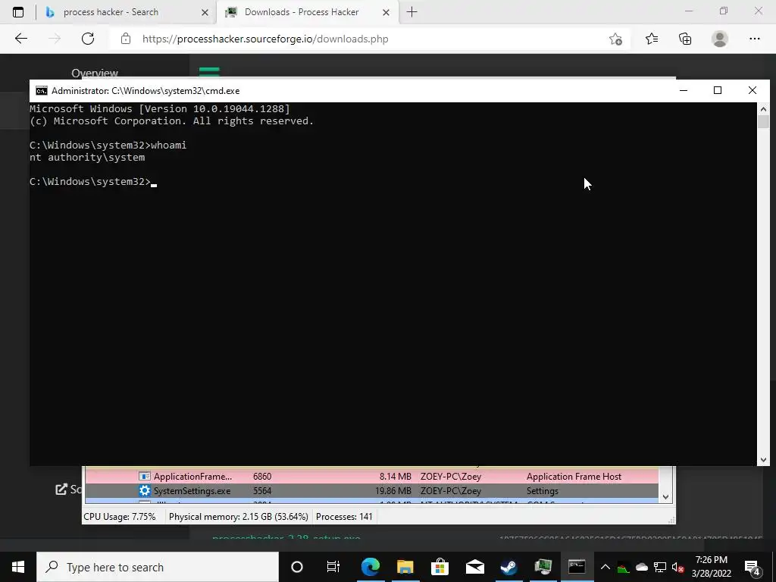This screenshot has width=776, height=582.
Task: Click the cmd scrollbar up arrow
Action: pyautogui.click(x=763, y=109)
